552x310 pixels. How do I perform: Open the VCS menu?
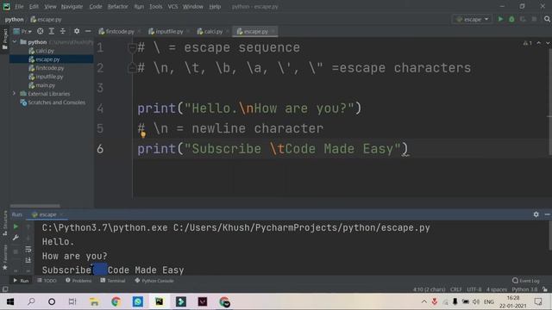coord(172,6)
